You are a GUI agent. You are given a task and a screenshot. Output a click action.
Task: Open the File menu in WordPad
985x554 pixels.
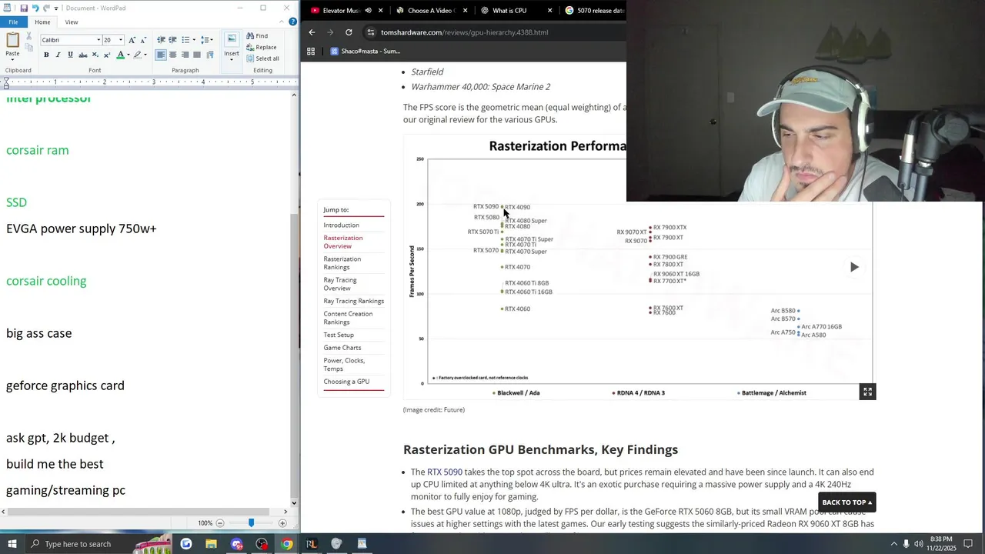click(13, 22)
